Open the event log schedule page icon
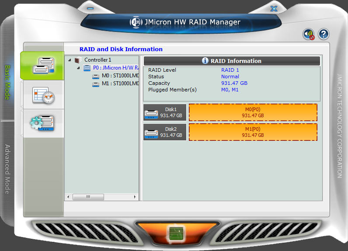This screenshot has width=348, height=251. tap(44, 95)
